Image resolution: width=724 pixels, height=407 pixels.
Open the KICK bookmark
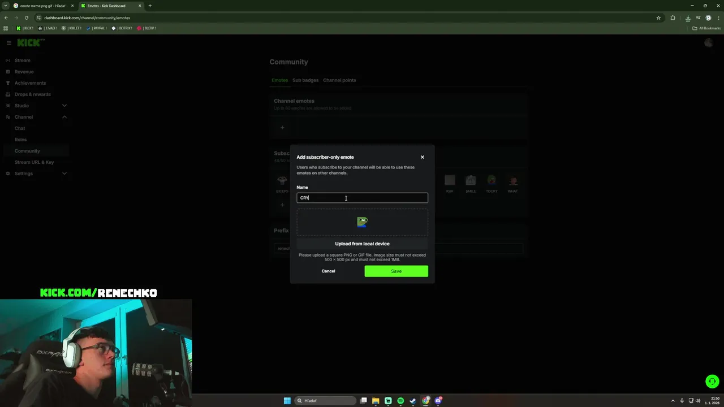(25, 28)
